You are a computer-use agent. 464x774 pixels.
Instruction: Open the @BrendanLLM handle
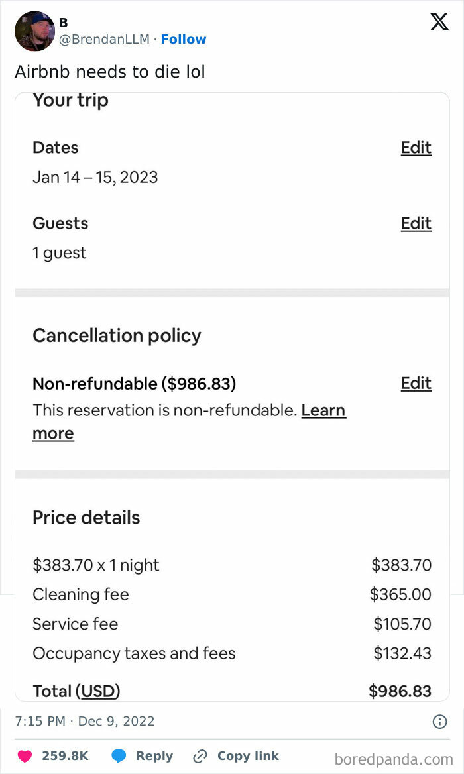tap(104, 39)
